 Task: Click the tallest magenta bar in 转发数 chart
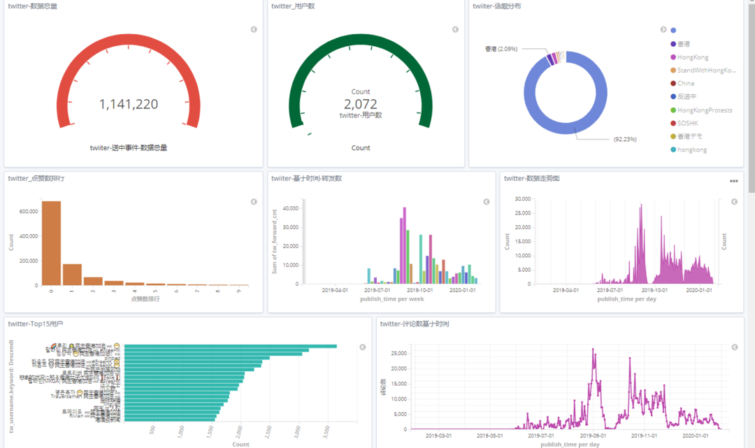[405, 245]
